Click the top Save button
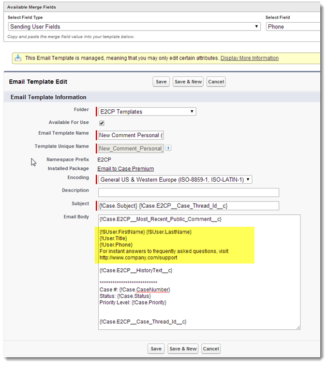328x365 pixels. pyautogui.click(x=161, y=82)
